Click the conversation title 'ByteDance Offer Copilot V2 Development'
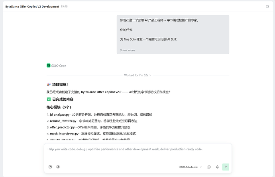Screen dimensions: 275x177 click(32, 6)
